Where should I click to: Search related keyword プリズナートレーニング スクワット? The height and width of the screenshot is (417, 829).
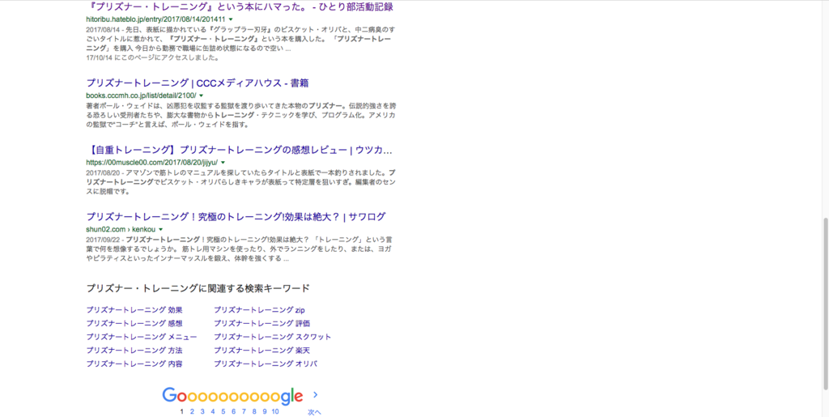tap(272, 337)
